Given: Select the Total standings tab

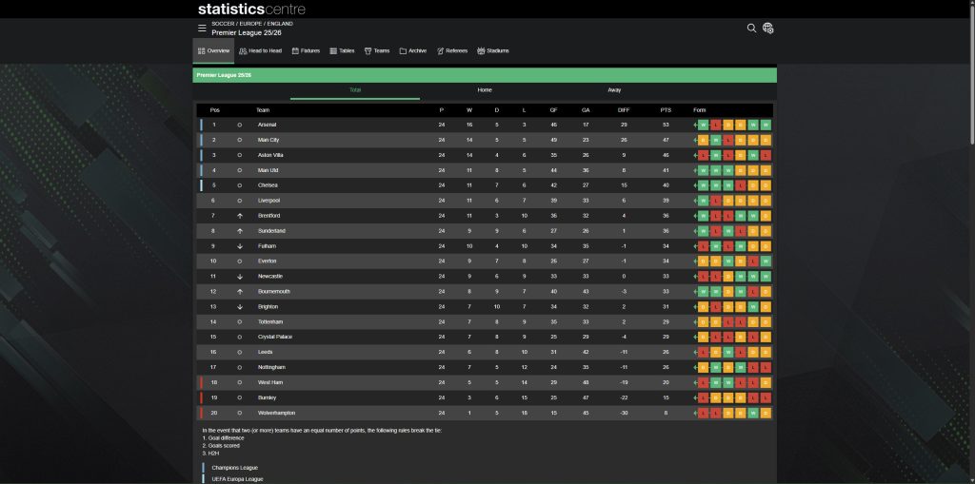Looking at the screenshot, I should coord(355,90).
